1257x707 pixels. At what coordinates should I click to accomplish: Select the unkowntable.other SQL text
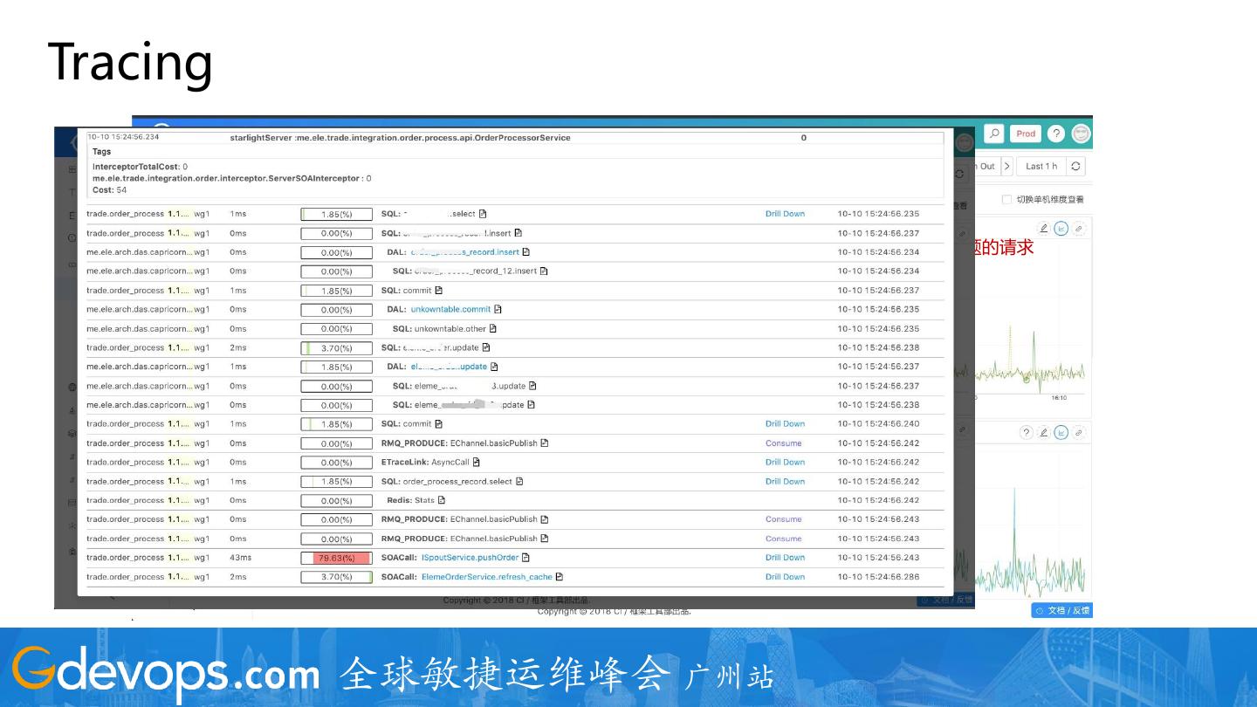click(x=439, y=329)
